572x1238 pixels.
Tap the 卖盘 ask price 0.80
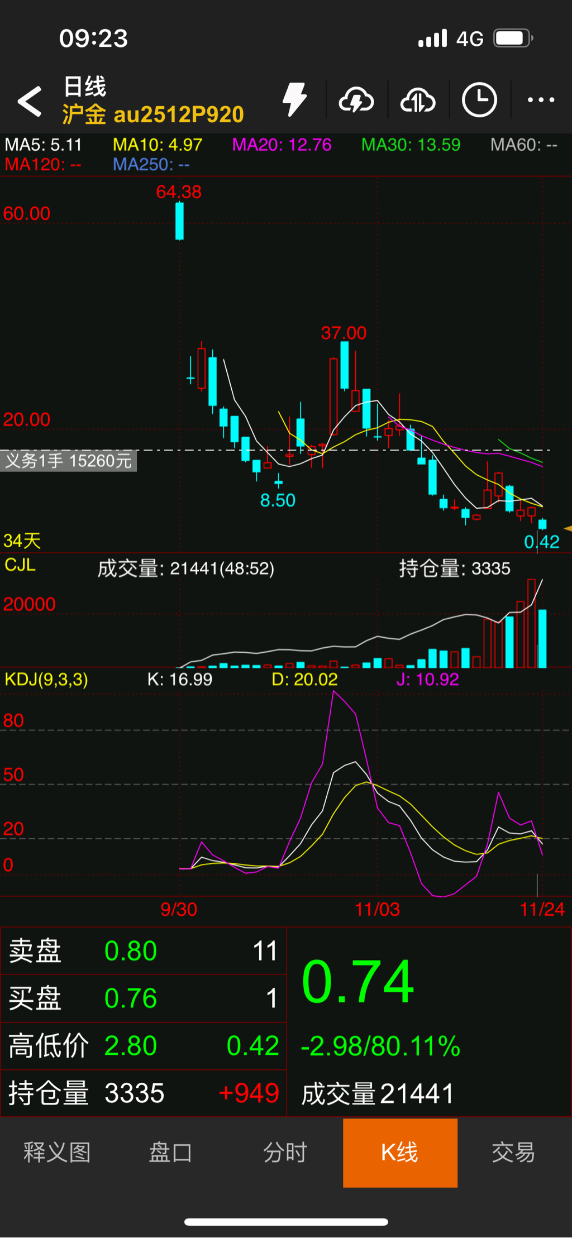pos(131,951)
